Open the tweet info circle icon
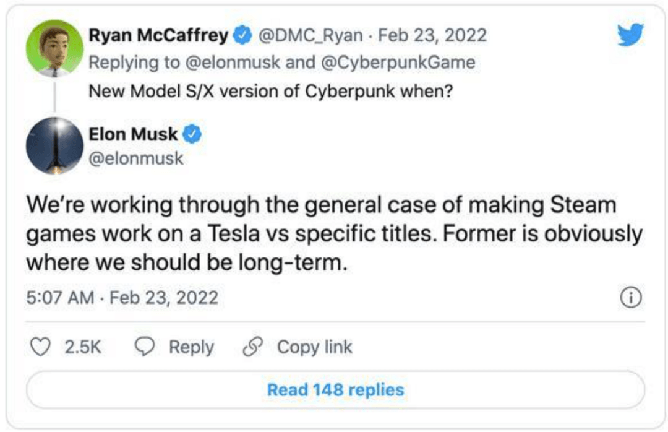668x432 pixels. pos(630,297)
